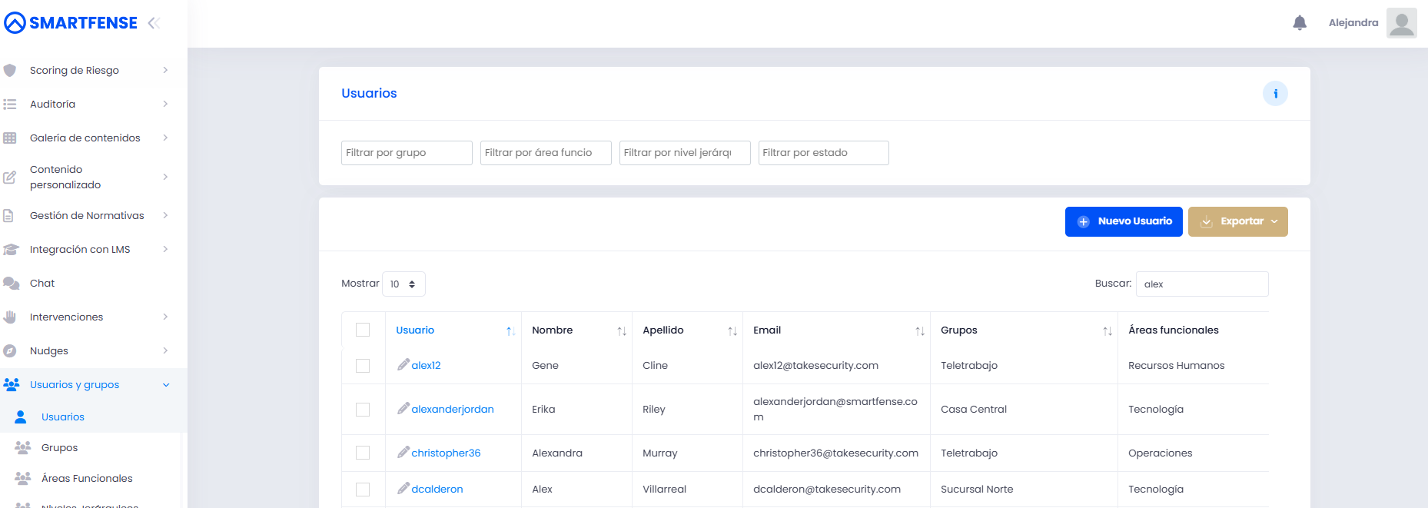Image resolution: width=1428 pixels, height=508 pixels.
Task: Expand the Nudges chevron
Action: [x=165, y=350]
